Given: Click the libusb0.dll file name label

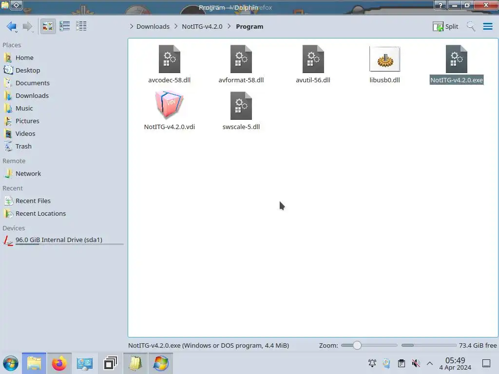Looking at the screenshot, I should click(x=385, y=80).
